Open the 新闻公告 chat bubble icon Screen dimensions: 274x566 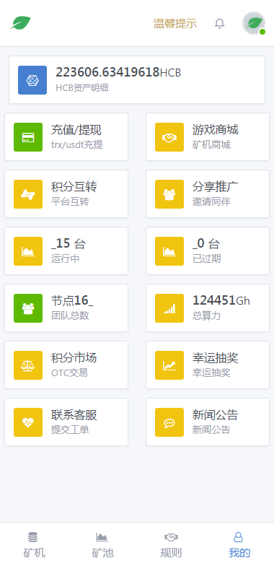[169, 422]
